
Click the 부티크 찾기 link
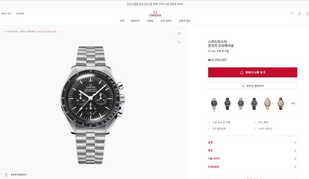[x=6, y=14]
